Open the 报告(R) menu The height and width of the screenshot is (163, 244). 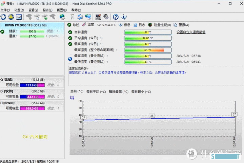pos(47,10)
